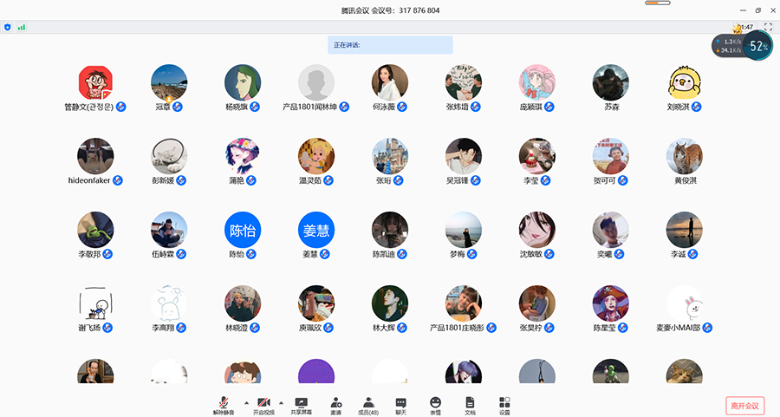The width and height of the screenshot is (780, 417).
Task: Open meeting settings (设置)
Action: [504, 404]
